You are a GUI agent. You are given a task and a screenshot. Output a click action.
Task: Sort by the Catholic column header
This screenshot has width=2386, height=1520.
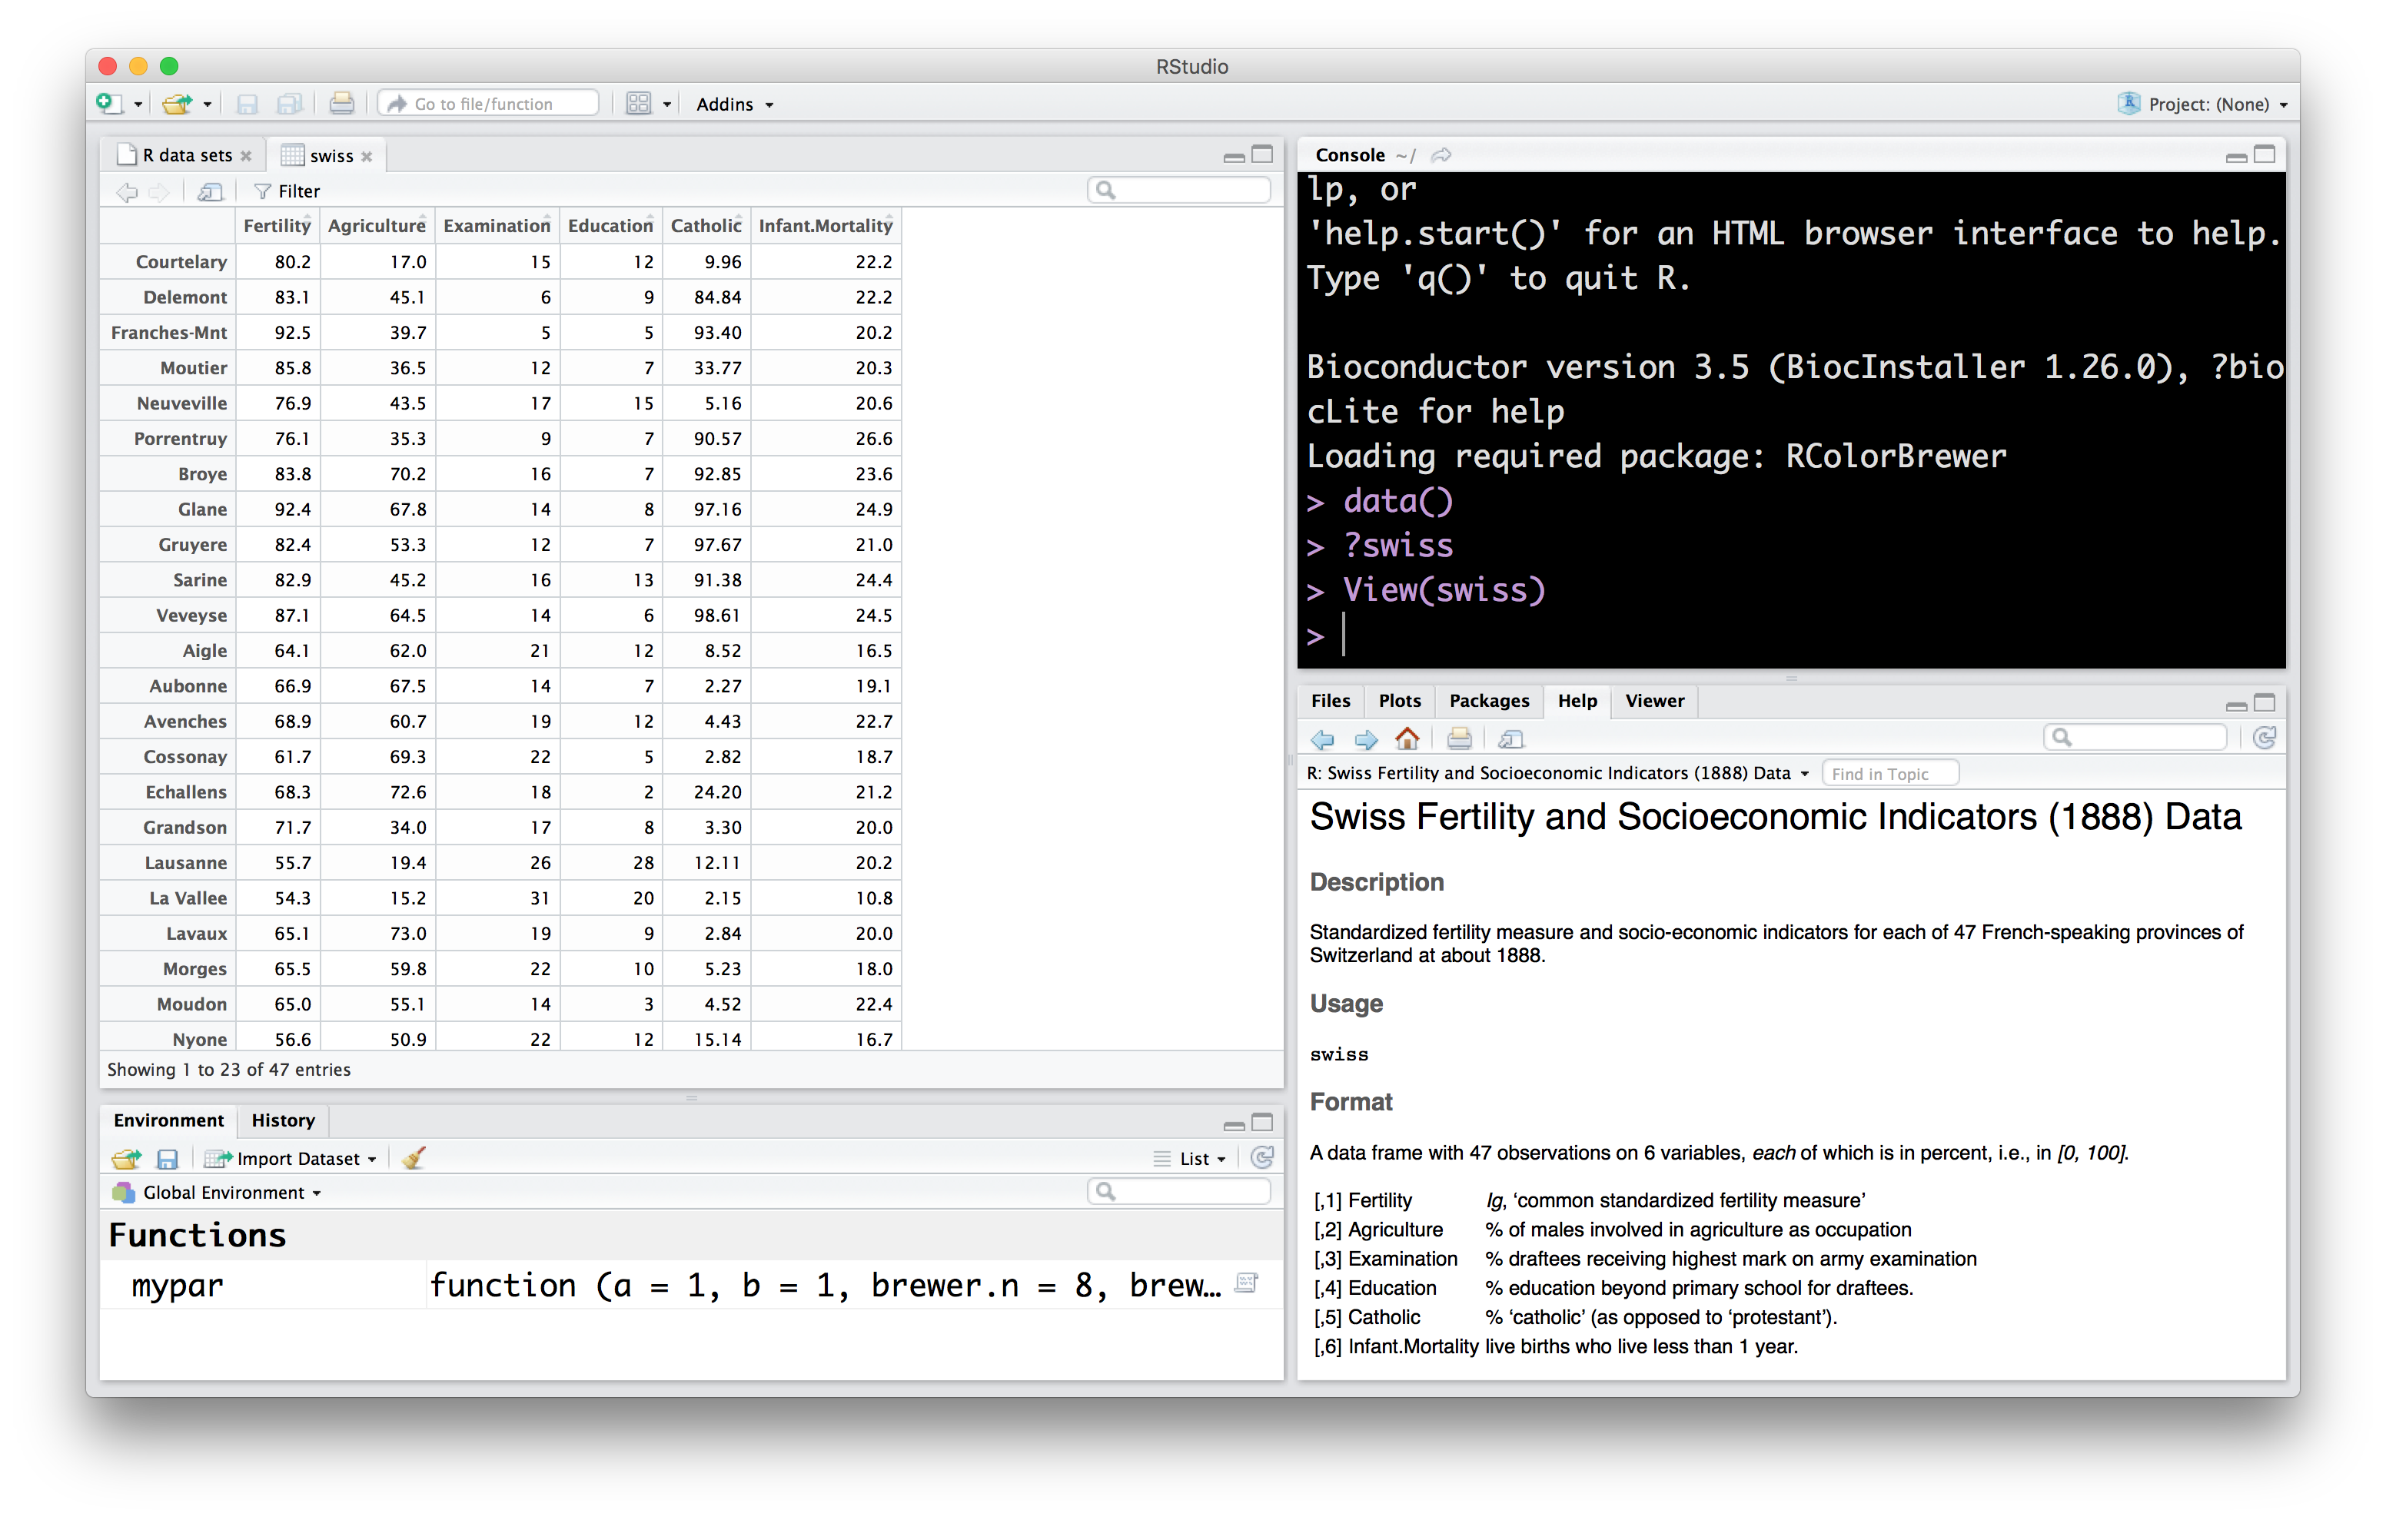(x=706, y=226)
